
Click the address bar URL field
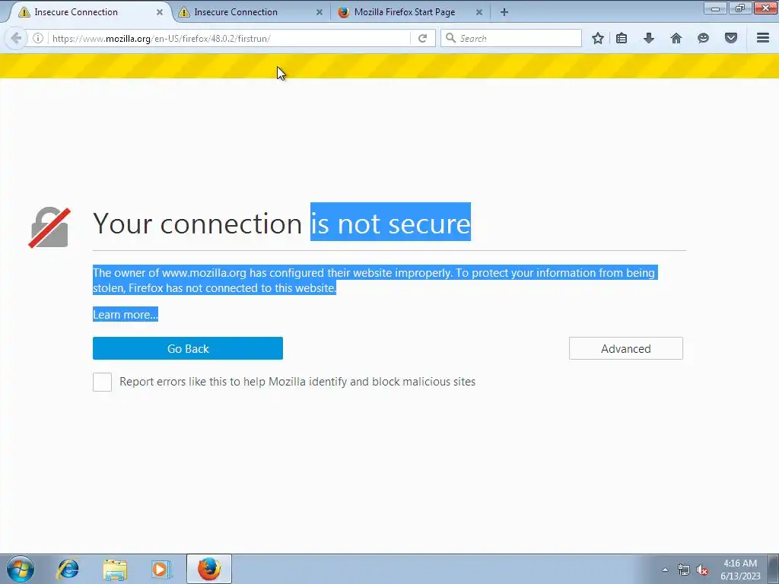coord(228,38)
